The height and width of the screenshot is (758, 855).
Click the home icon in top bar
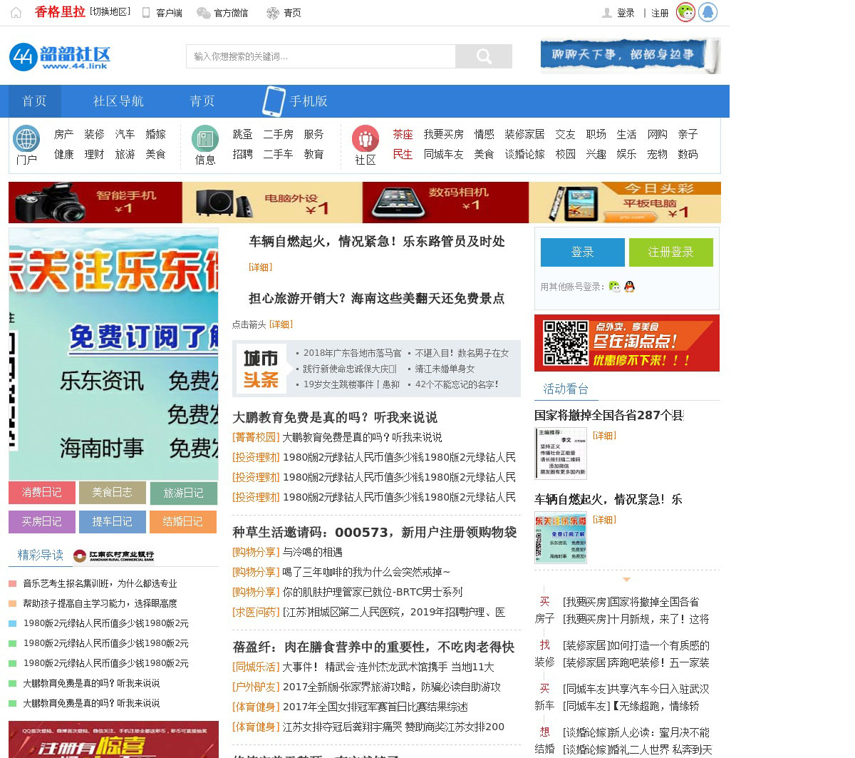tap(16, 13)
